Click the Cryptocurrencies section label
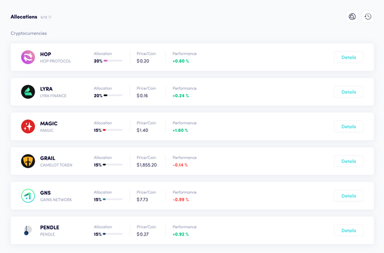The width and height of the screenshot is (384, 253). click(29, 34)
